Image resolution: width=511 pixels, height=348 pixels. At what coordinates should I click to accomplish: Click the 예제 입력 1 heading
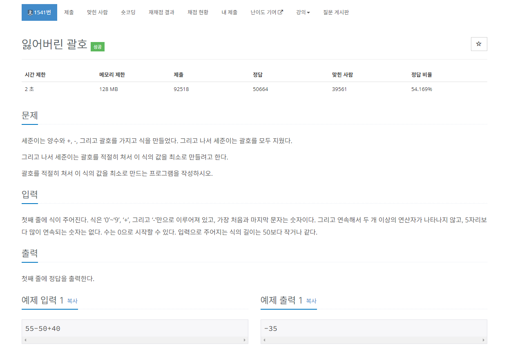click(x=42, y=300)
